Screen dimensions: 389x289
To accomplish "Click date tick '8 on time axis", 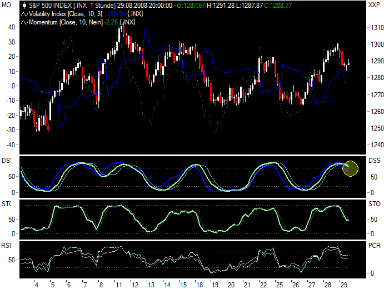I will 101,285.
